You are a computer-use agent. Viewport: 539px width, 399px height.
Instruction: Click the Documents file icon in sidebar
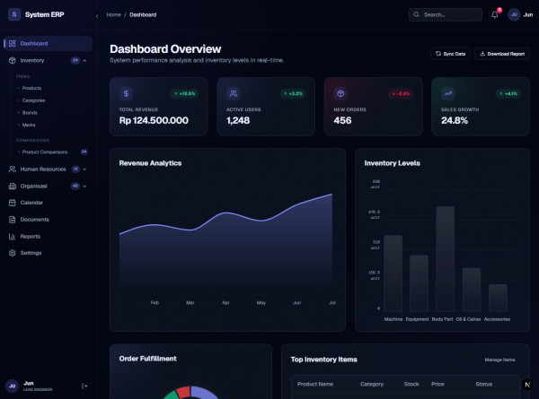tap(12, 220)
